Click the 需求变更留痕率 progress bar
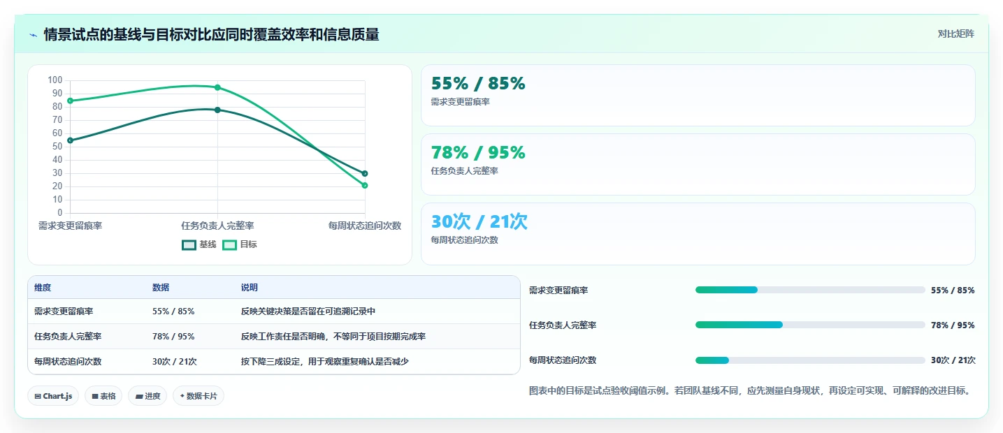The height and width of the screenshot is (433, 1003). click(x=810, y=290)
